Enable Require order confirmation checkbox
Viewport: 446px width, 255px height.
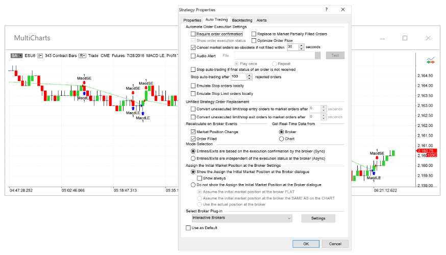(x=193, y=34)
